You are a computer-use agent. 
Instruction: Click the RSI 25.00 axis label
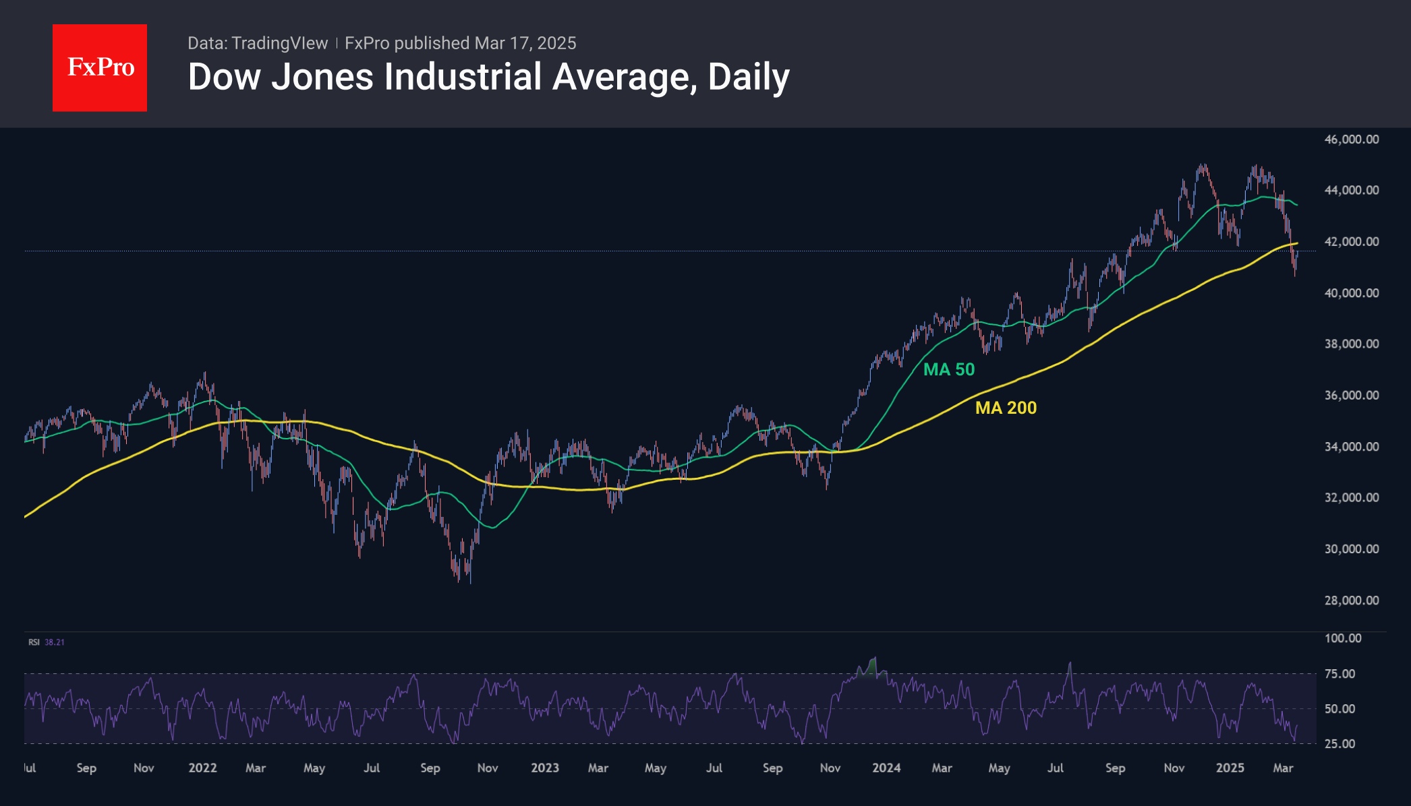(x=1340, y=744)
